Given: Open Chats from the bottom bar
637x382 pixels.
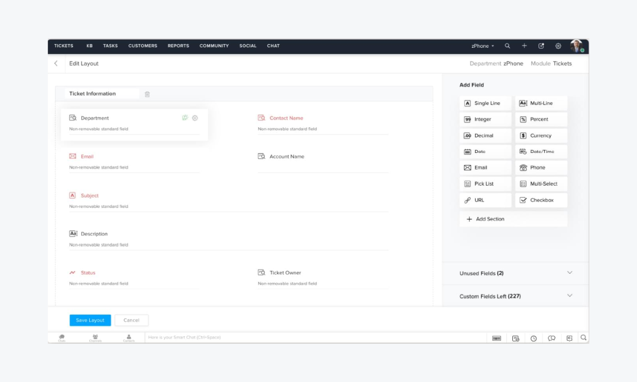Looking at the screenshot, I should pos(62,337).
